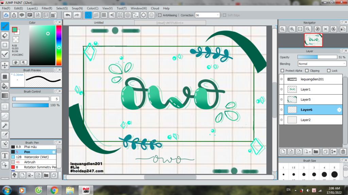Select the Brush tool in left toolbar

tap(5, 26)
